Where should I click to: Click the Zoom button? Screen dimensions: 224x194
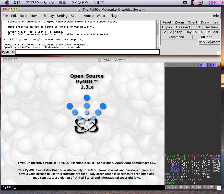coord(179,22)
